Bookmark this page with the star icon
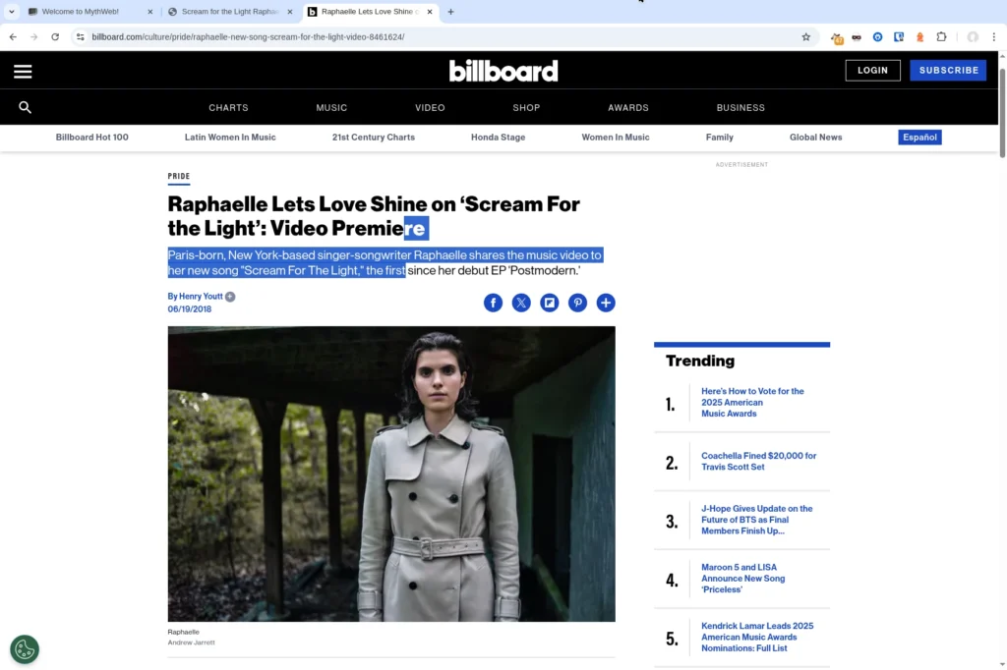Screen dimensions: 1007x670 click(x=806, y=37)
